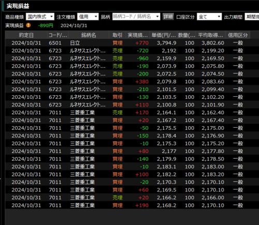Image resolution: width=259 pixels, height=225 pixels.
Task: Select the ルネサス row with -960 loss
Action: click(x=127, y=58)
